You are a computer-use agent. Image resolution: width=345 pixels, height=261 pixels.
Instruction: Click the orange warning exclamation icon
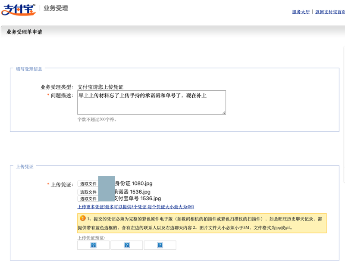click(83, 218)
